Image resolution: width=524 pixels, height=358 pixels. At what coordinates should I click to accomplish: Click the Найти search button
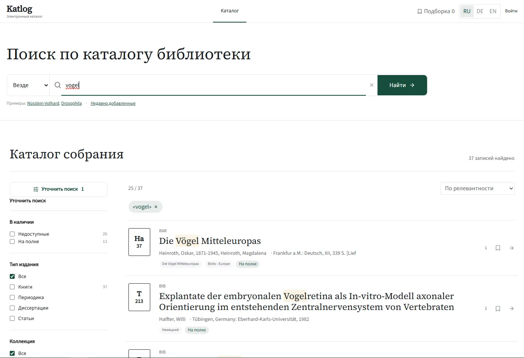(402, 85)
